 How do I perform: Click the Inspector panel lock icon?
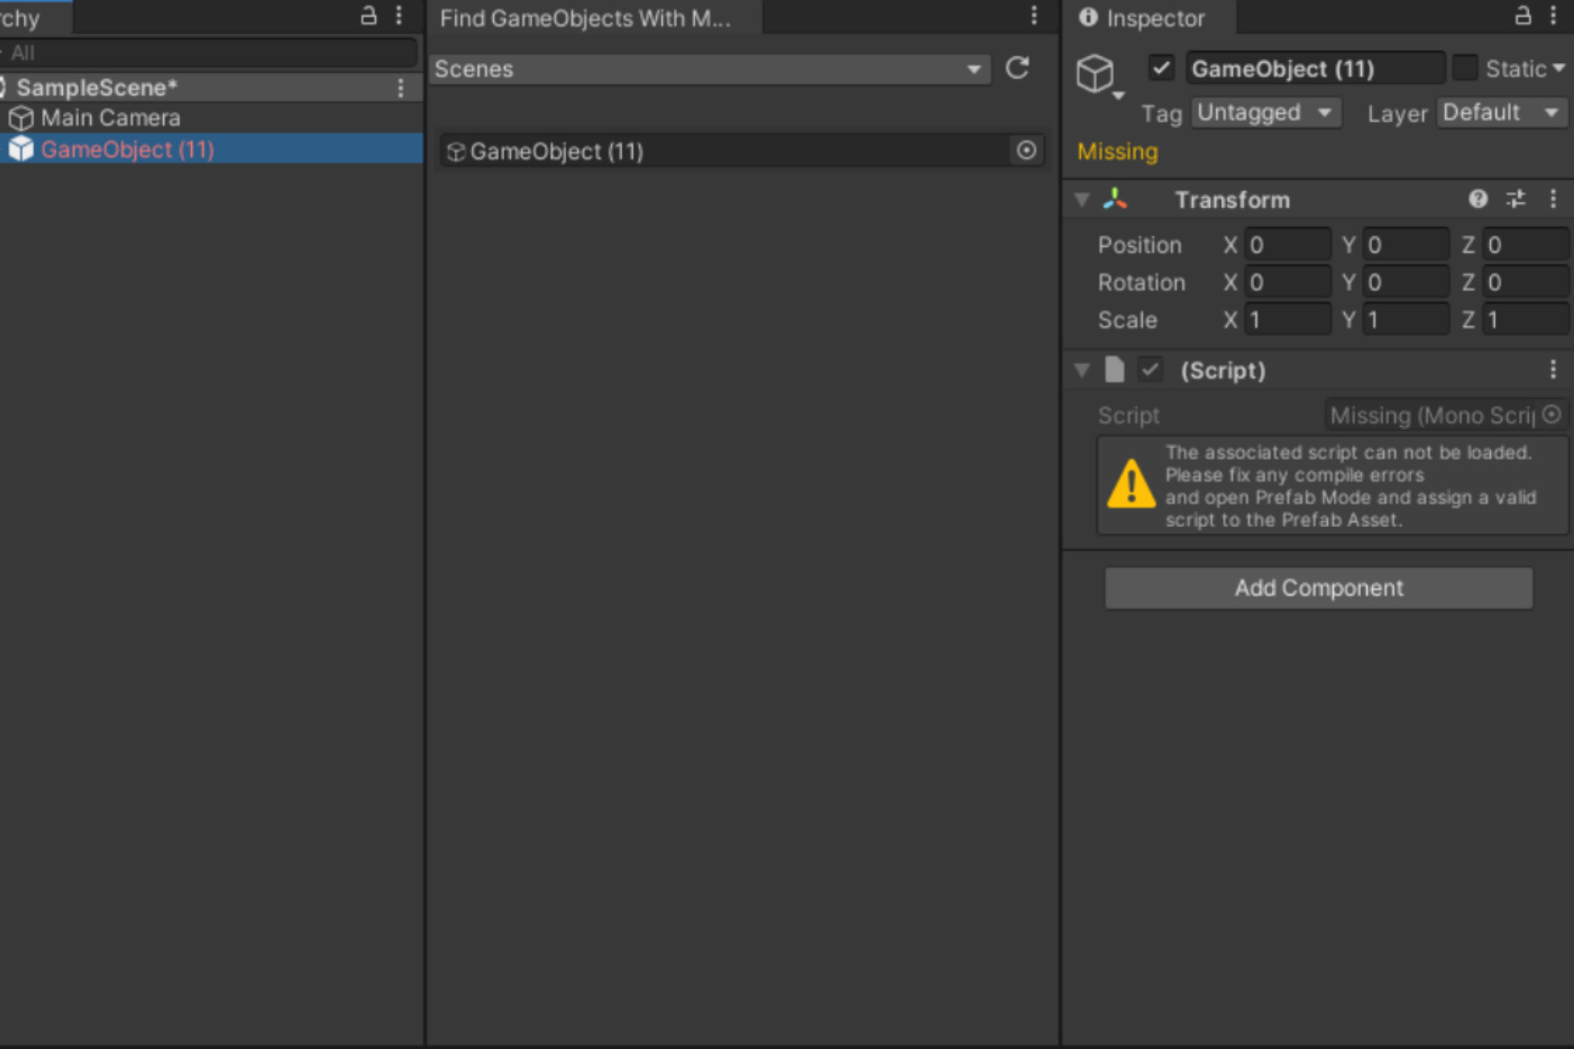(x=1522, y=16)
